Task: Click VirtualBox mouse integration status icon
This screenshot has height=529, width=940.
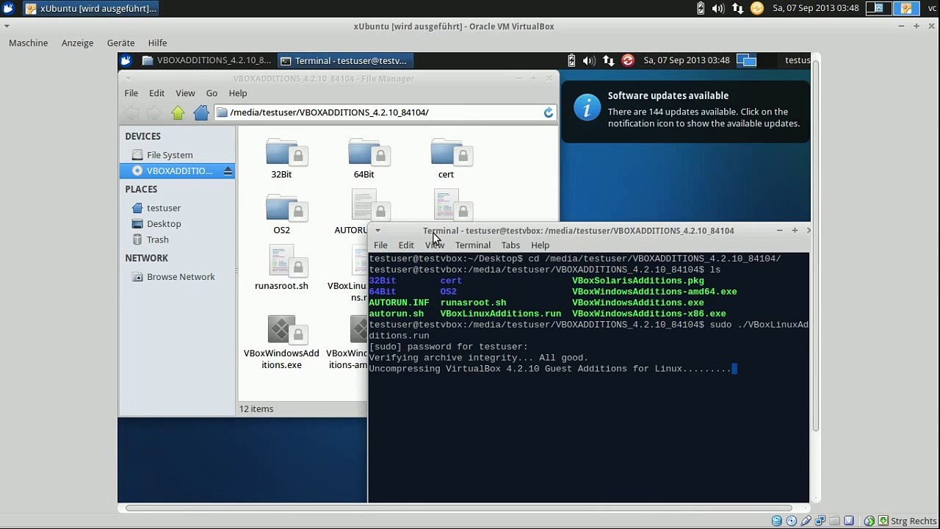Action: coord(869,521)
